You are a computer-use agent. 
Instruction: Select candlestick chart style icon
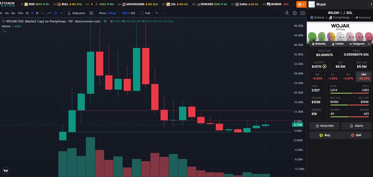point(56,13)
